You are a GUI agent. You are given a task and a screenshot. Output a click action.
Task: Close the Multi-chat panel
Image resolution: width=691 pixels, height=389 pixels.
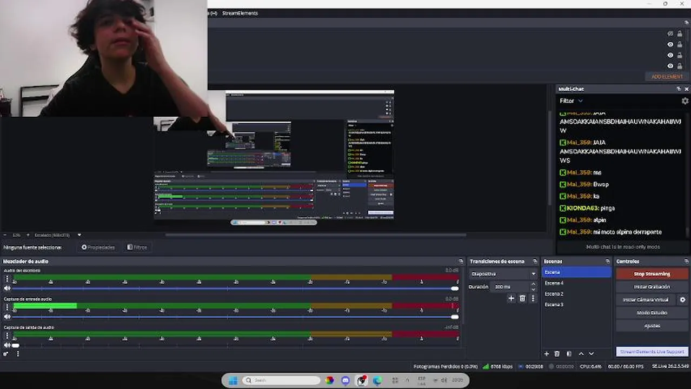(x=687, y=89)
